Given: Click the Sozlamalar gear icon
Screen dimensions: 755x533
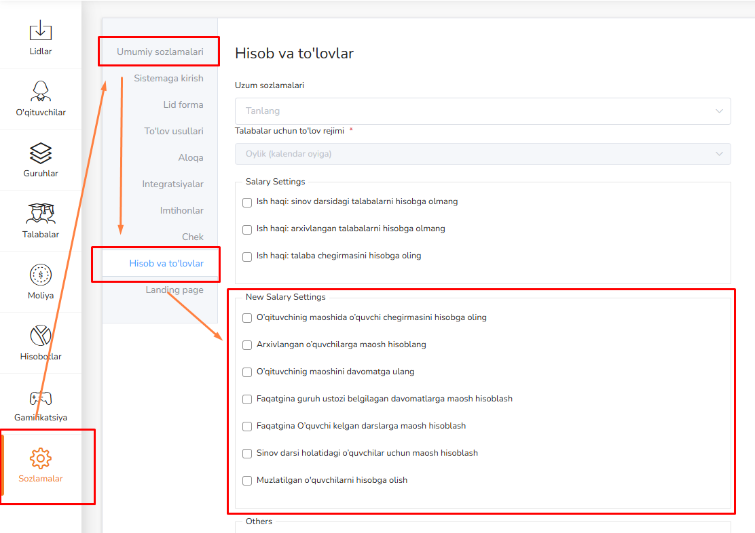Looking at the screenshot, I should click(41, 458).
